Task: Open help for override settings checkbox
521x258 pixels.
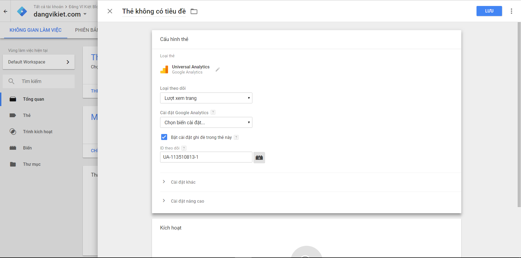Action: 236,137
